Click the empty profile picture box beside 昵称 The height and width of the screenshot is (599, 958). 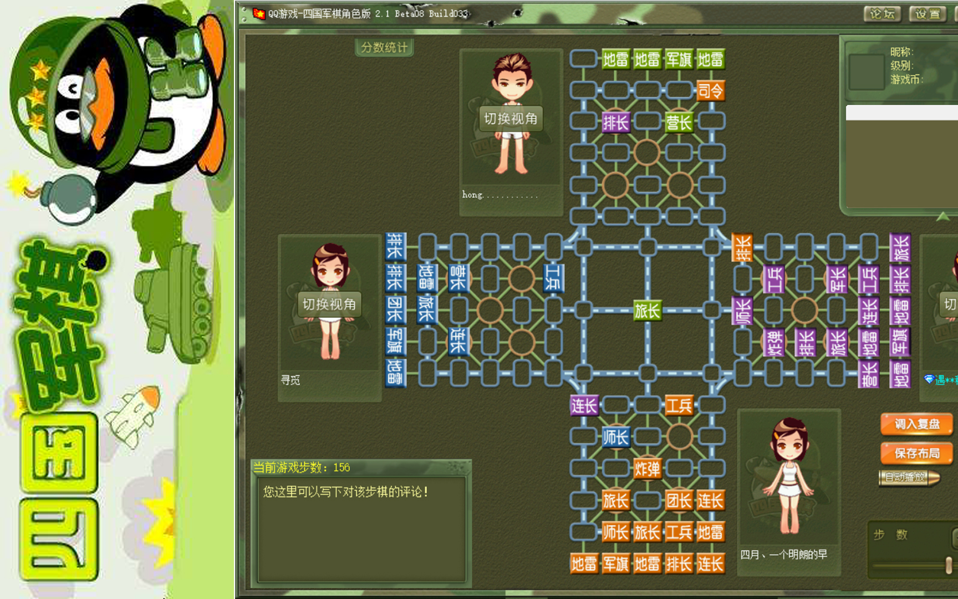(x=867, y=72)
